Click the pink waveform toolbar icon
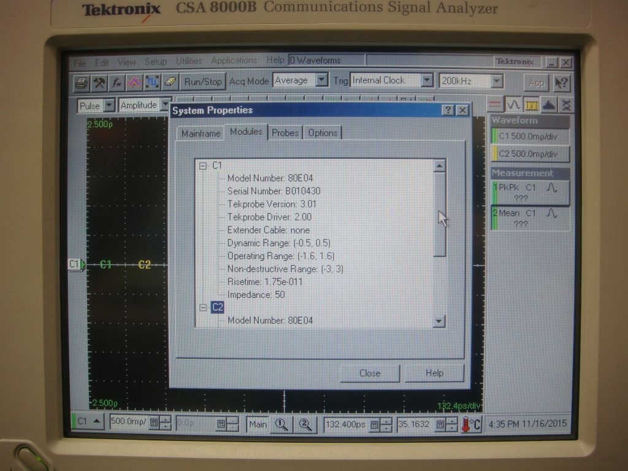Screen dimensions: 628x471 [x=134, y=83]
